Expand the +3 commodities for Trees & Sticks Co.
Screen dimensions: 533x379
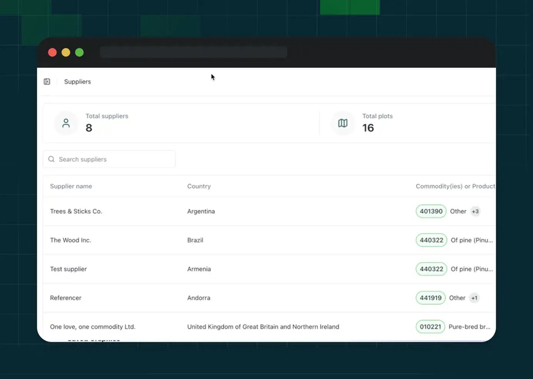click(x=475, y=211)
